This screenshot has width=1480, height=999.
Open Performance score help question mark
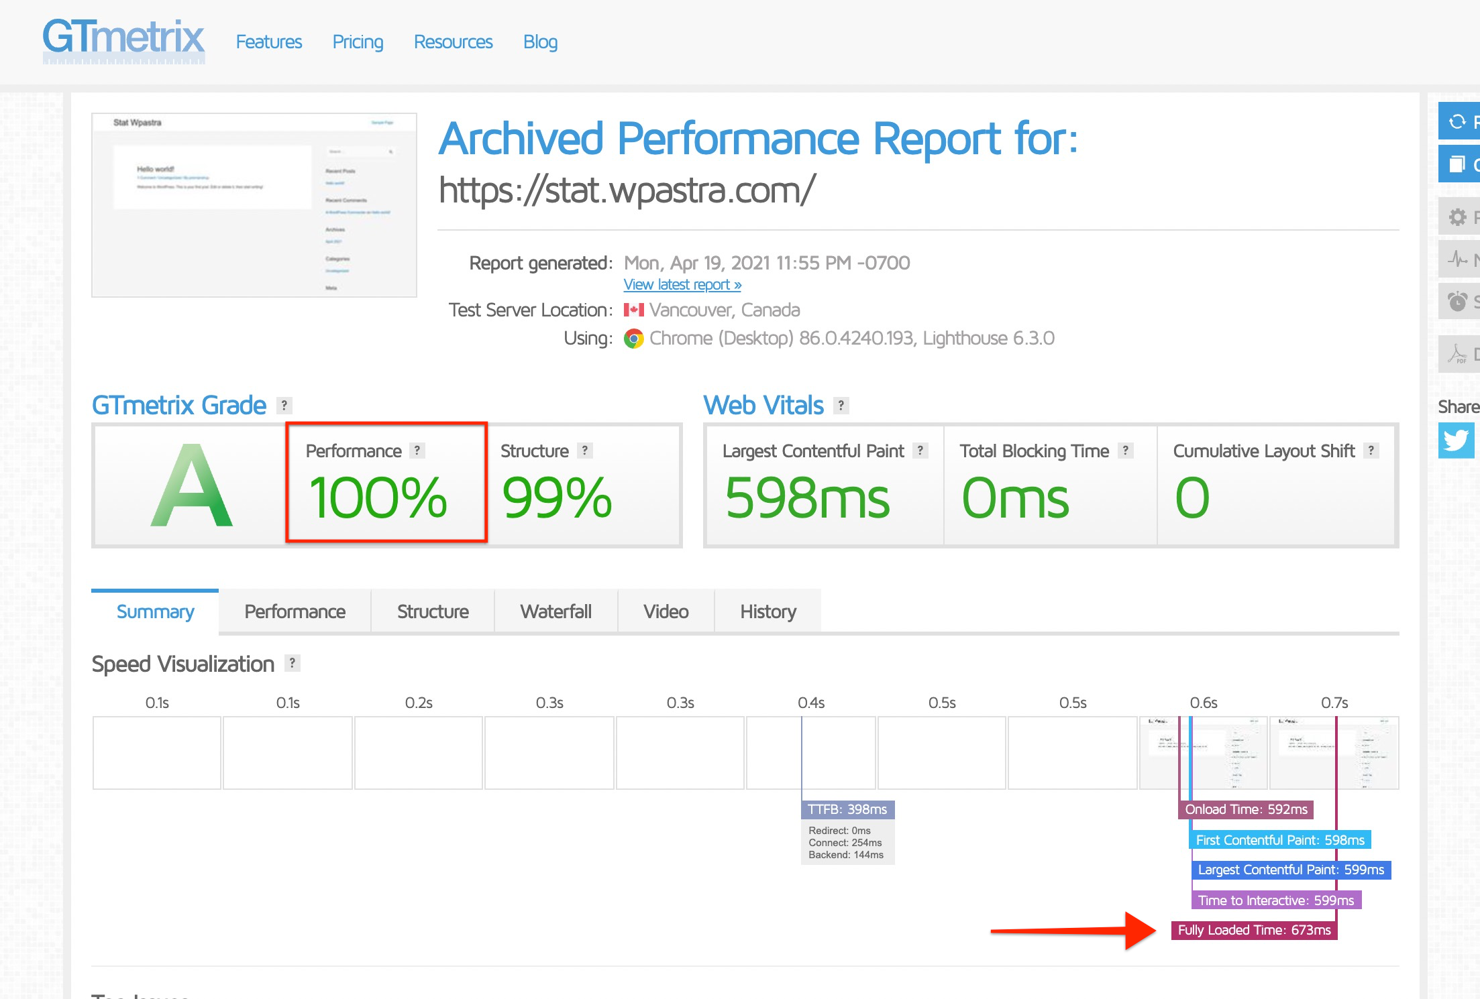417,451
